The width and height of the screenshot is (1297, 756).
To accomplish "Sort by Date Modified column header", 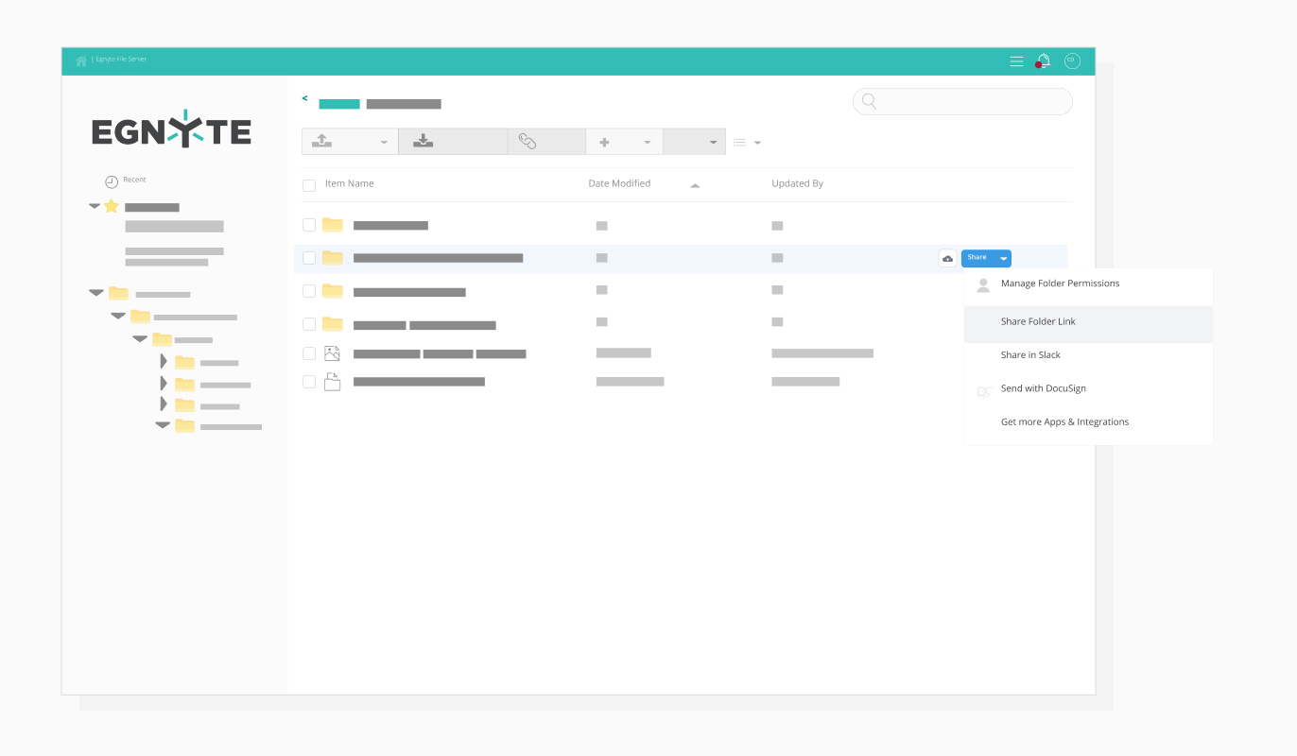I will [619, 184].
